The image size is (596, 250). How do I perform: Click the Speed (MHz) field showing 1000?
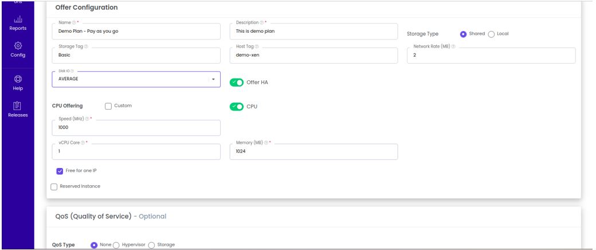coord(136,127)
